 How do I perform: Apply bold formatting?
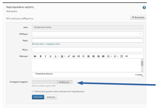(x=40, y=56)
